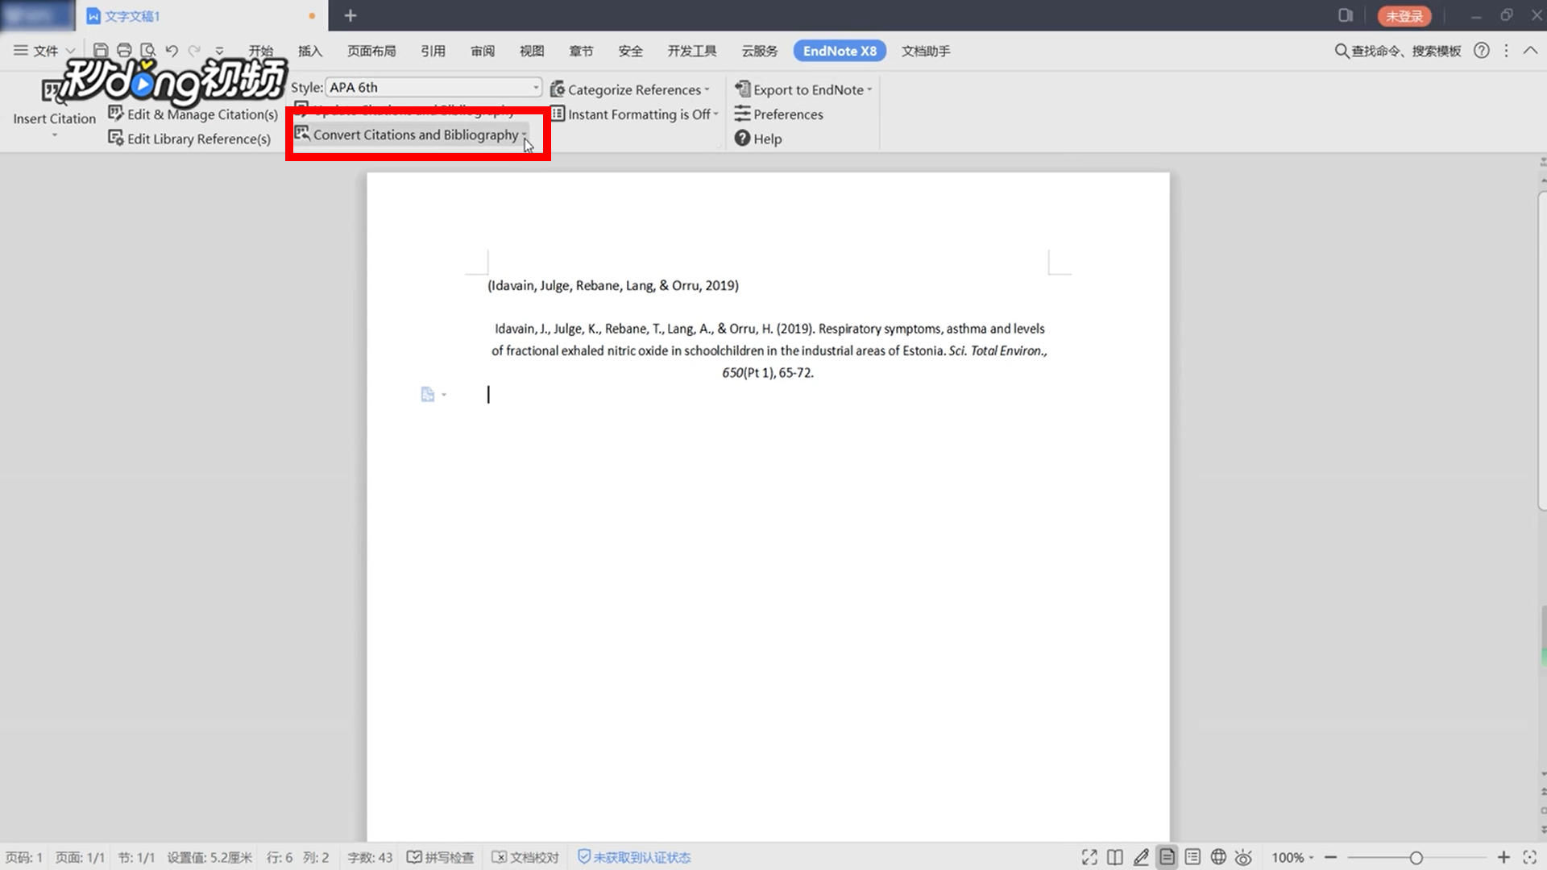Save the document via quick access toolbar
1547x870 pixels.
pos(100,50)
